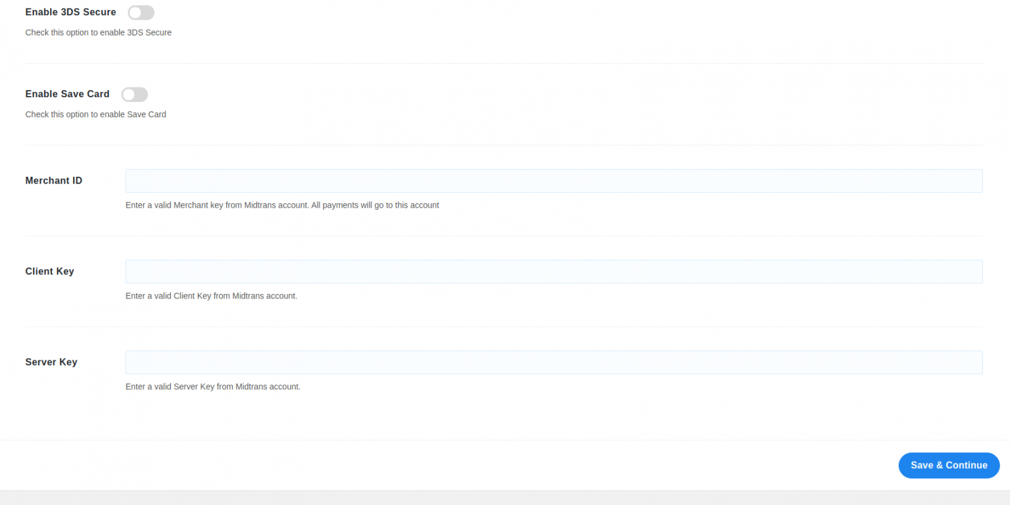This screenshot has height=505, width=1010.
Task: Toggle Enable 3DS Secure off position switch
Action: 141,12
